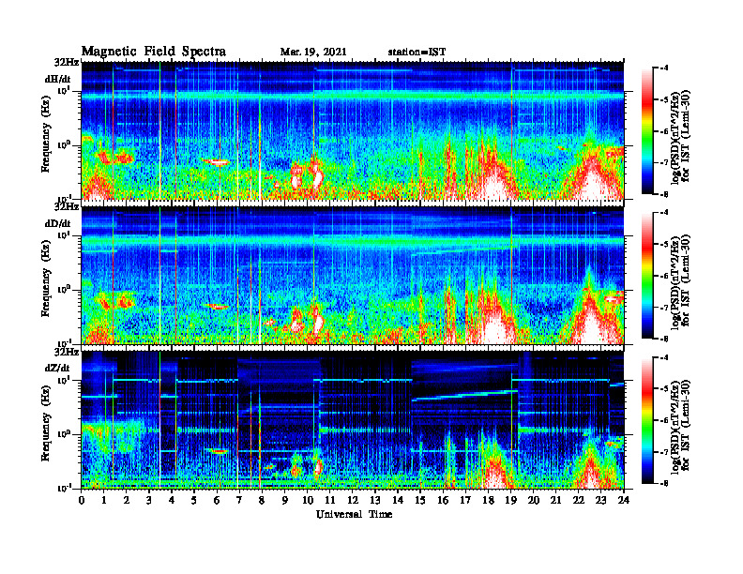Click the "9" hour tick label

tap(285, 500)
